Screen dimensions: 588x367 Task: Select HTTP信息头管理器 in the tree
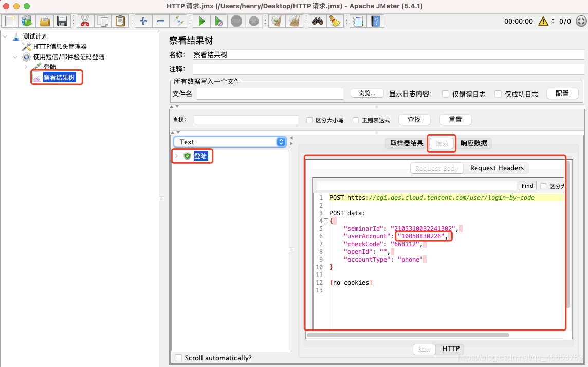(60, 46)
